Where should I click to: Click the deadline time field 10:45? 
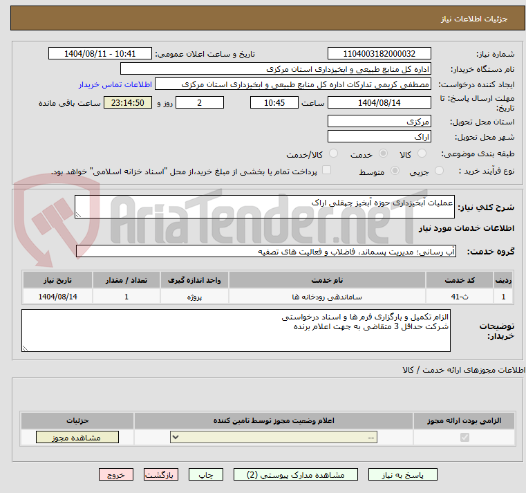[274, 103]
